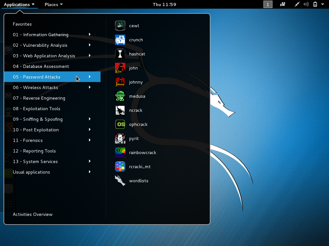Click the network connection icon in top bar
Screen dimensions: 329x246
point(297,4)
